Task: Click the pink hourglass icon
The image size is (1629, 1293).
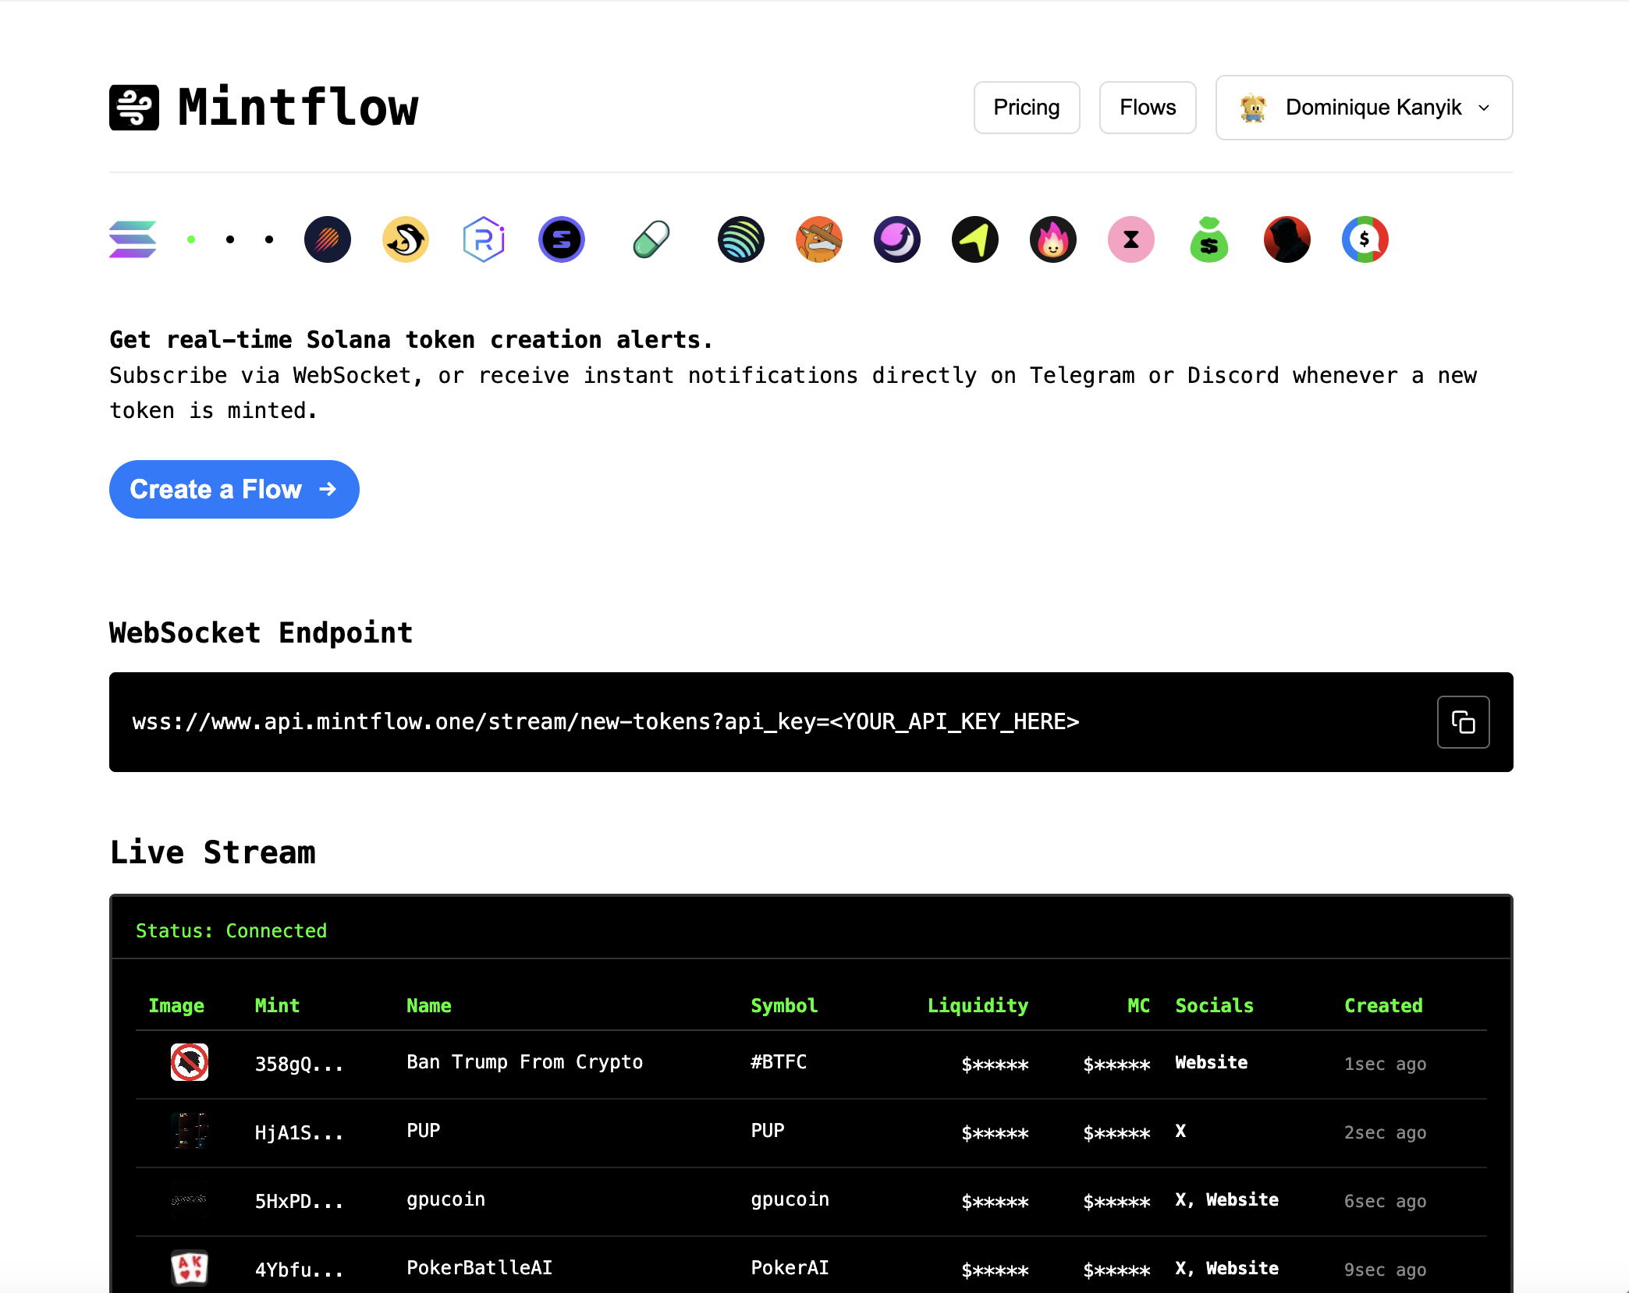Action: click(x=1130, y=239)
